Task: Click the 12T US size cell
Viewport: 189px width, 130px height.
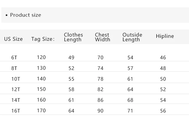Action: click(15, 90)
